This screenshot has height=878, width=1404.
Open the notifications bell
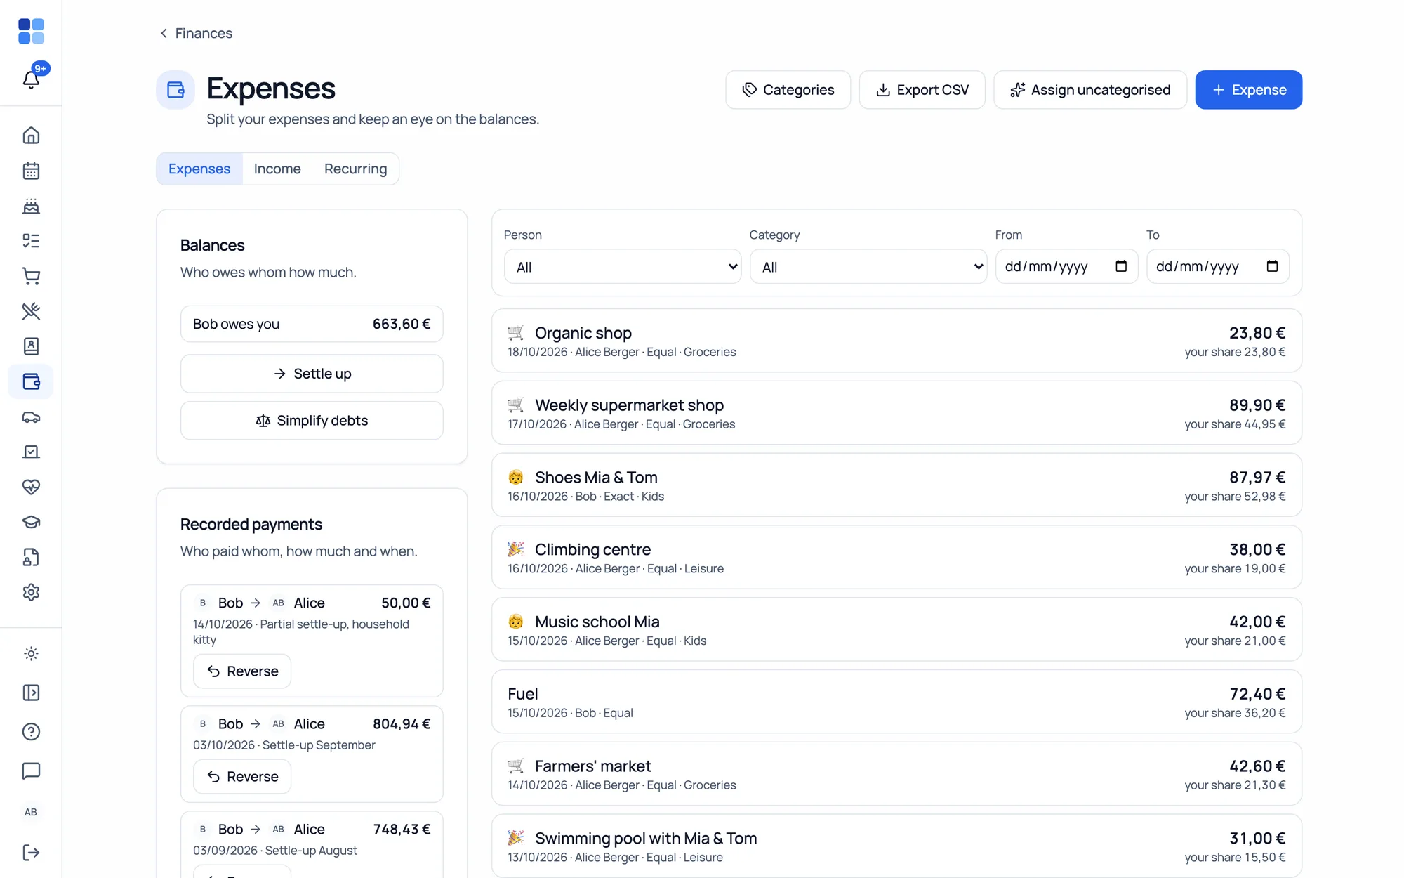(x=31, y=79)
